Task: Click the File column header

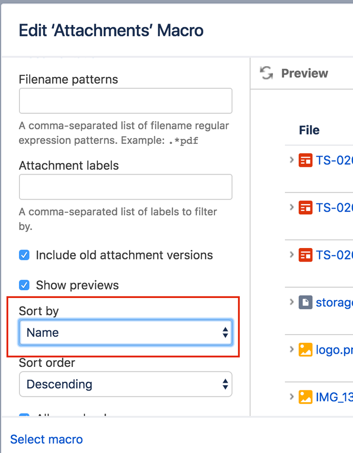Action: click(309, 131)
